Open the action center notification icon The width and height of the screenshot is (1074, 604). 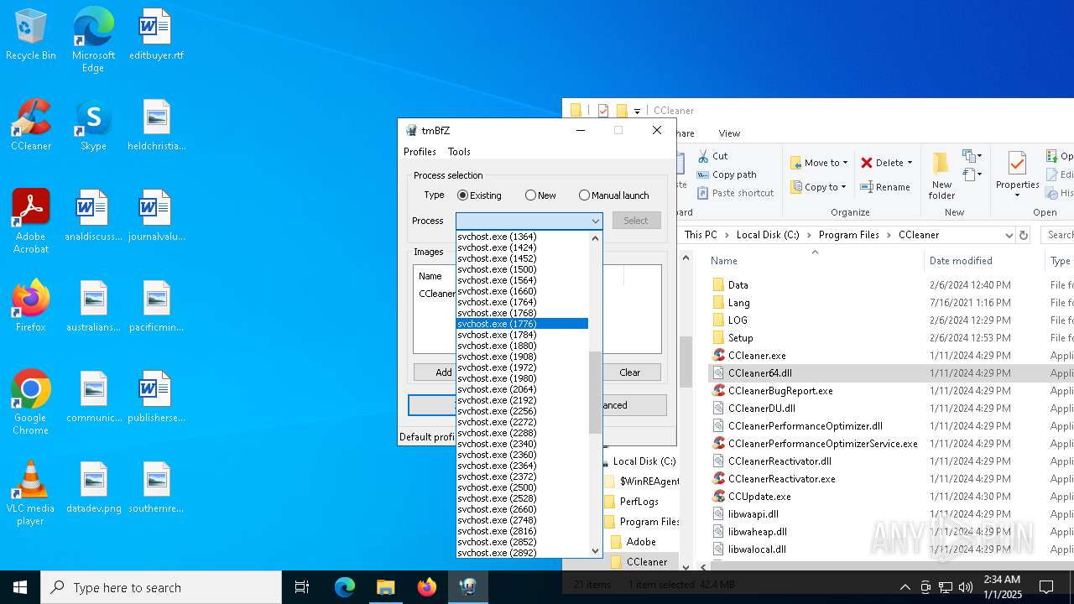1046,587
